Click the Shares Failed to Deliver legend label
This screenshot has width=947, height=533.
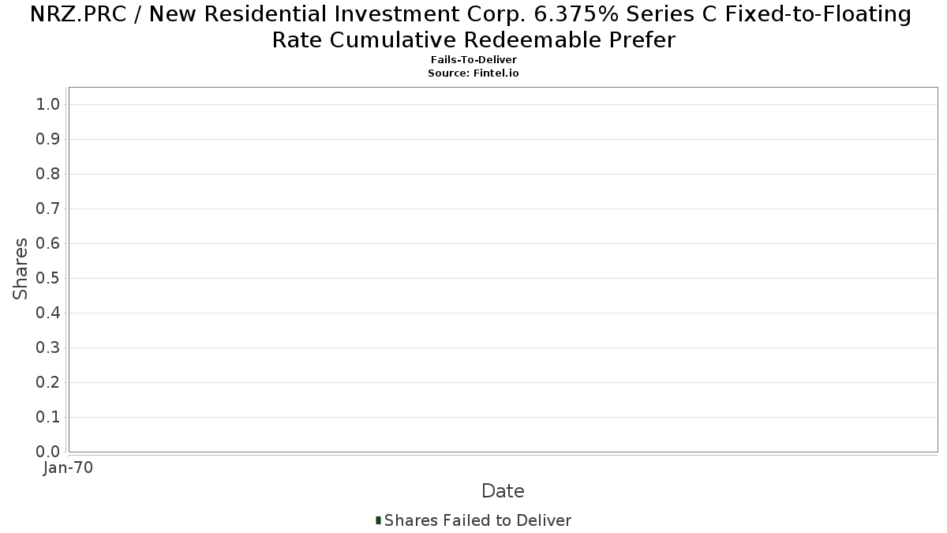pyautogui.click(x=477, y=520)
